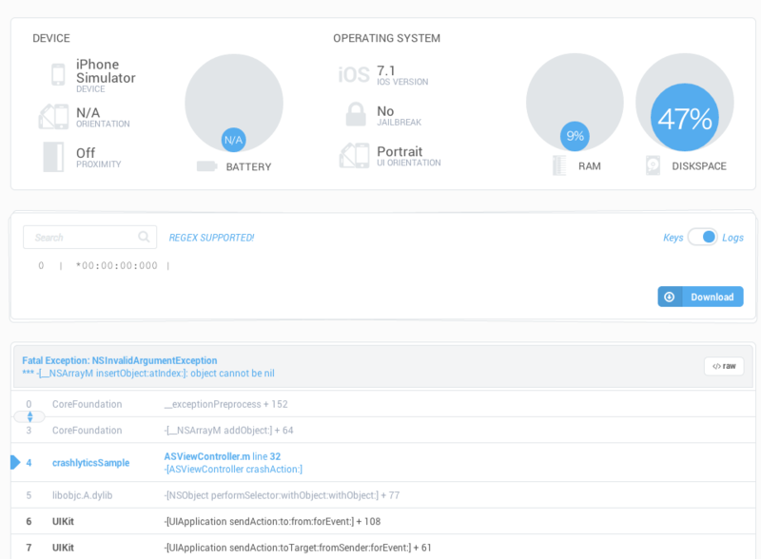
Task: Click the diskspace drive icon
Action: [653, 164]
